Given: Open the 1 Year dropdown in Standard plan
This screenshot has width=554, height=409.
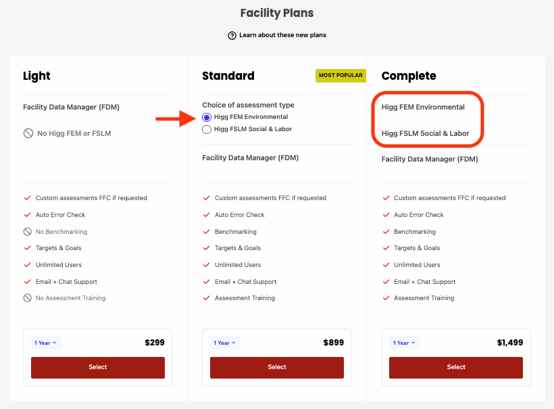Looking at the screenshot, I should (x=225, y=343).
